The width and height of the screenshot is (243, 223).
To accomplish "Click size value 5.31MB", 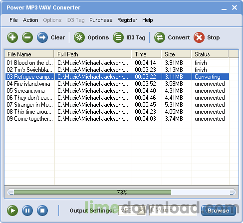I will (174, 105).
